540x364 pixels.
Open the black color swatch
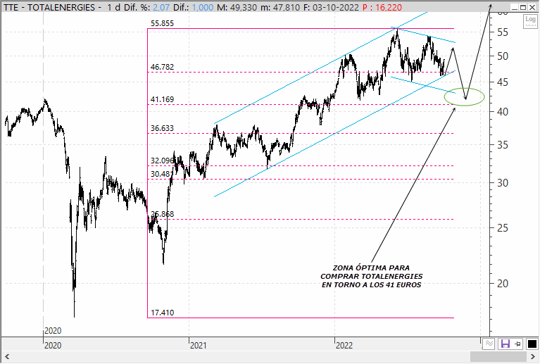click(x=532, y=344)
